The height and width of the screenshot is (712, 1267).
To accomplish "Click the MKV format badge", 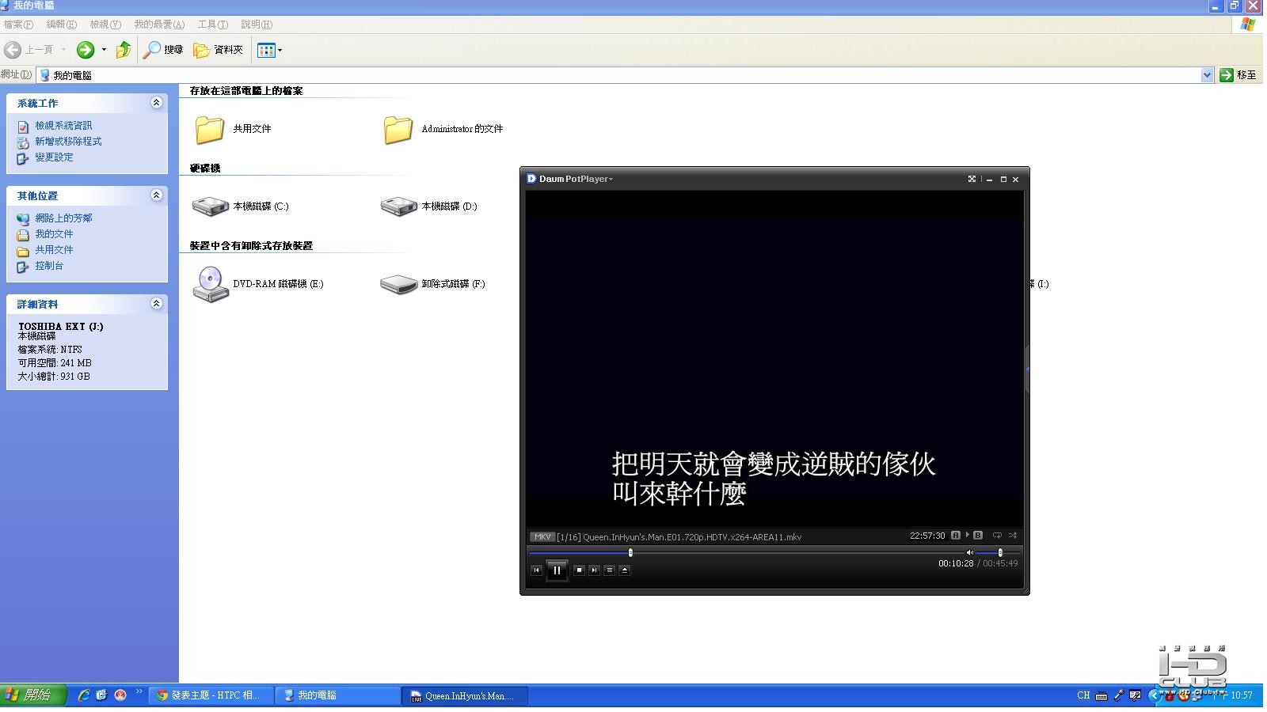I will [x=542, y=536].
